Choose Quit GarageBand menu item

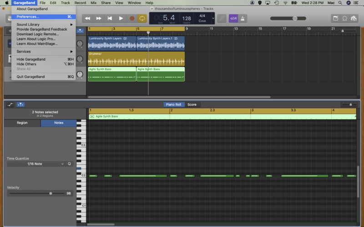(x=44, y=77)
